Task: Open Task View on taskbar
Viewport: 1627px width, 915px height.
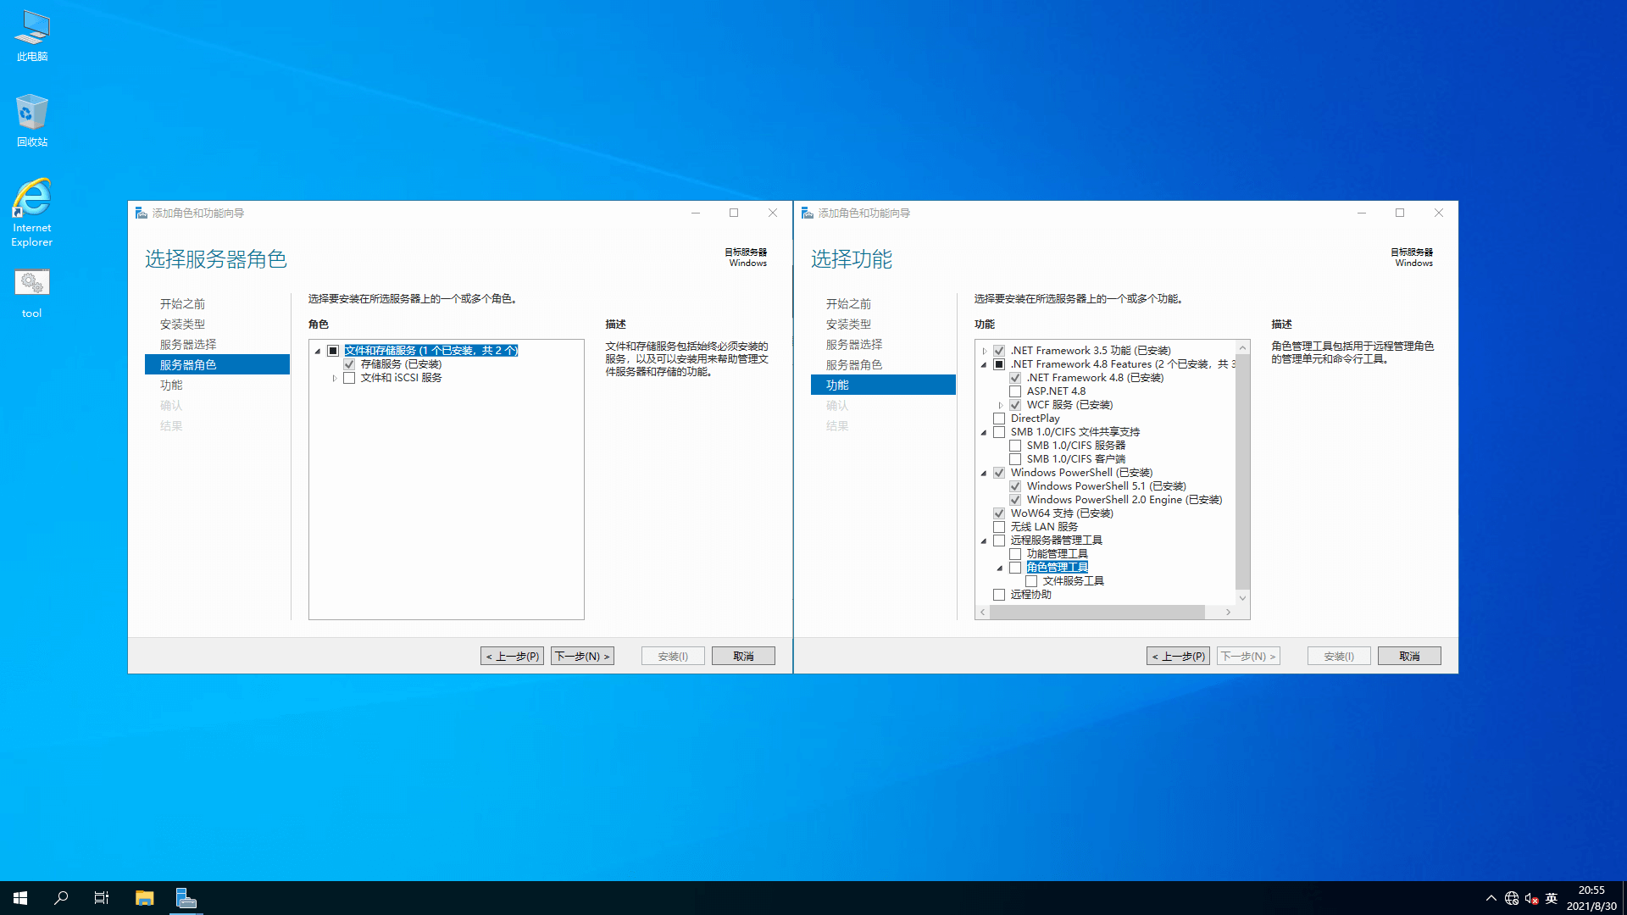Action: [102, 898]
